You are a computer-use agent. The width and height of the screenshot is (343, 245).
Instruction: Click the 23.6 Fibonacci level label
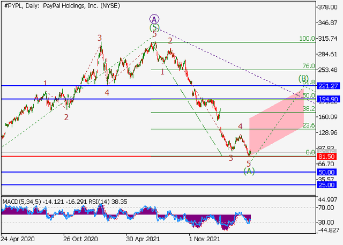[x=308, y=125]
